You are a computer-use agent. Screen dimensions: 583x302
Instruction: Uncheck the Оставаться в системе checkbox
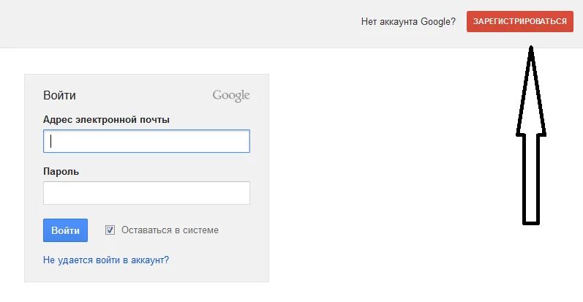tap(110, 230)
